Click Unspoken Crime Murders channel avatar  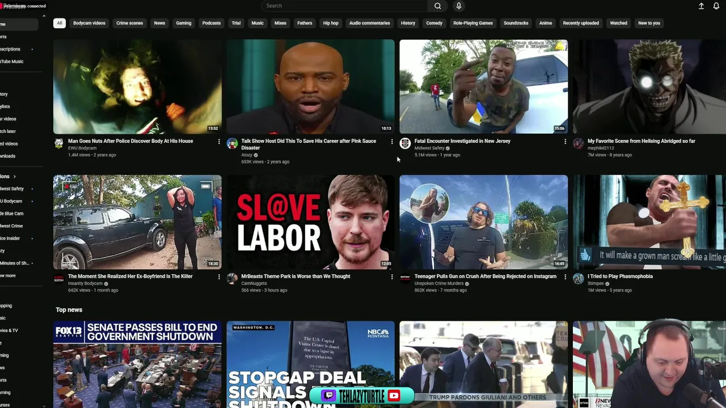click(405, 278)
